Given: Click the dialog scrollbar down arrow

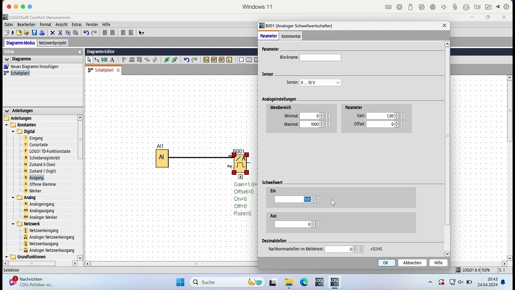Looking at the screenshot, I should 447,254.
